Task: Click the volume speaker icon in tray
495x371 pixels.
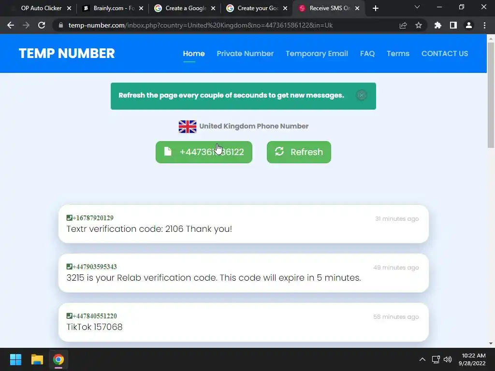Action: 447,359
